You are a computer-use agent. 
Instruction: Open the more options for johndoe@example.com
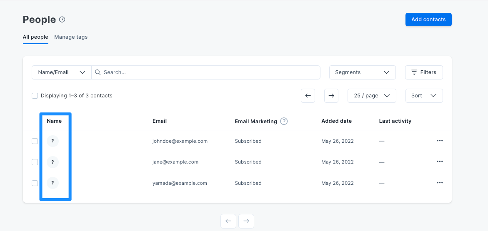439,141
